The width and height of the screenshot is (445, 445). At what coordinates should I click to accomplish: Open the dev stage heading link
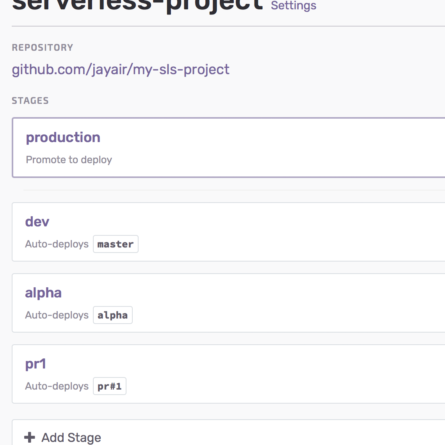[37, 222]
